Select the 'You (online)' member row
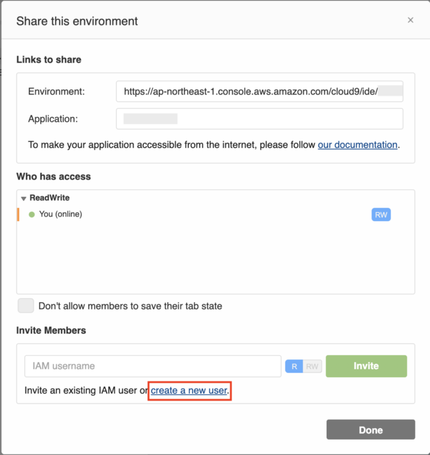Screen dimensions: 430x455 170,214
